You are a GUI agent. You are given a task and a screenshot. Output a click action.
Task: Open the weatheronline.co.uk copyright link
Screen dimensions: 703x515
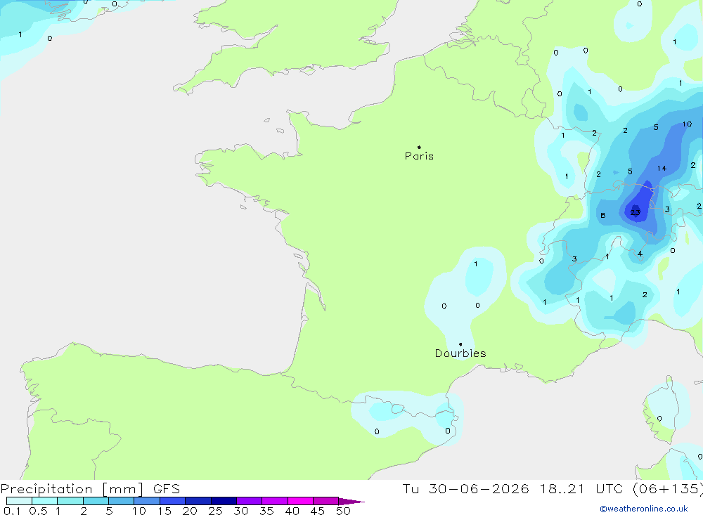(644, 509)
